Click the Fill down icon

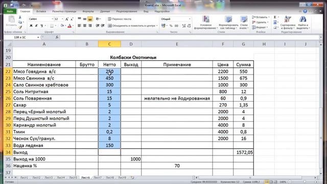point(275,22)
